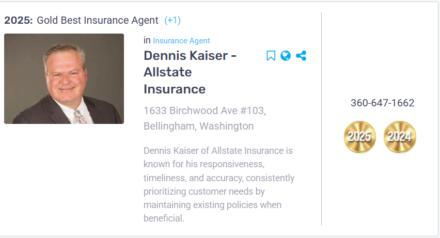Open the Insurance Agent category link
Viewport: 440px width, 238px height.
point(181,41)
